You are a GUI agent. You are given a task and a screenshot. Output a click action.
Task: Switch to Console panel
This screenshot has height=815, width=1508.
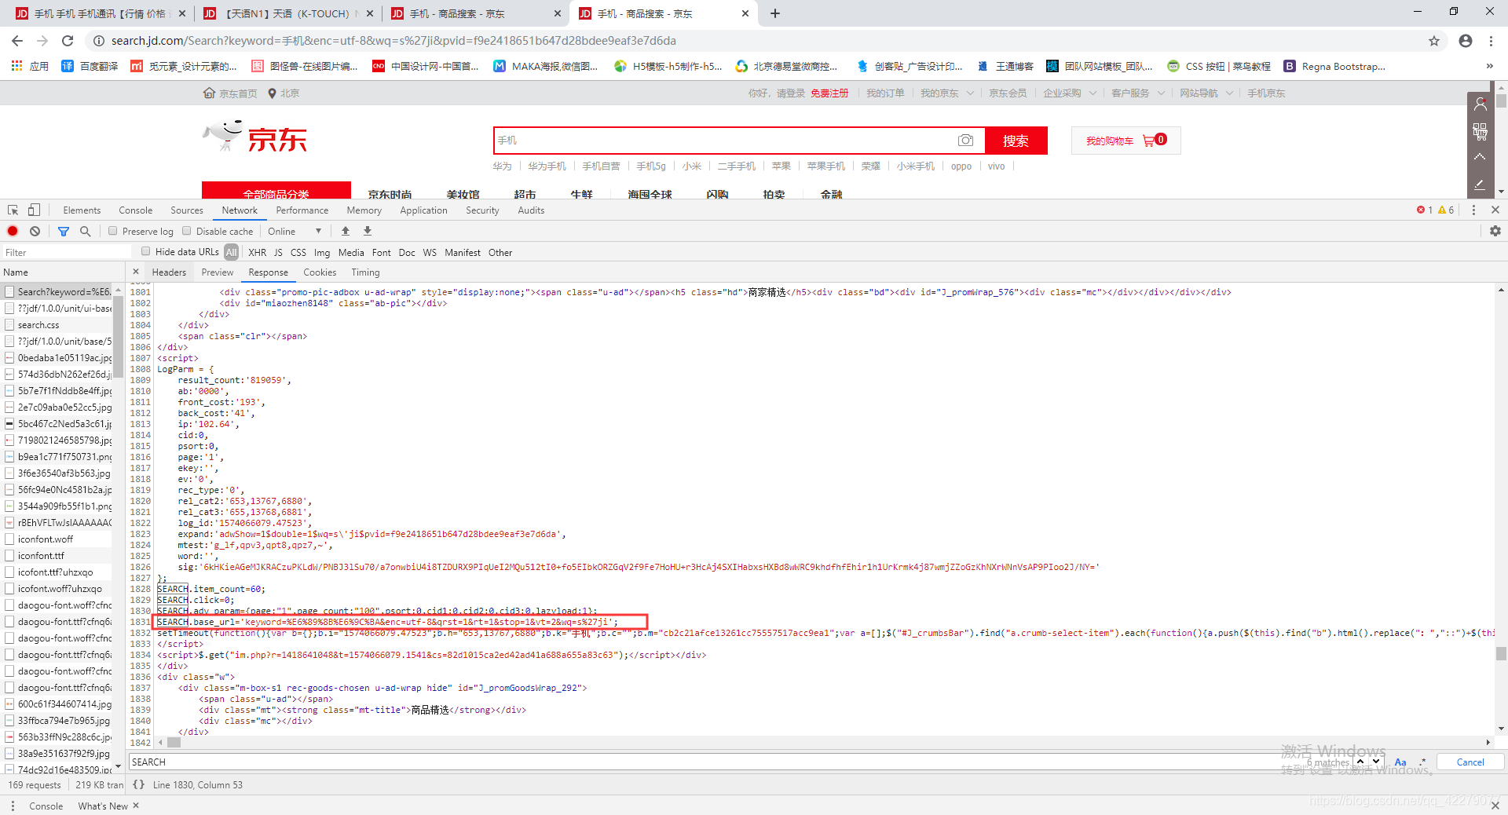(x=135, y=210)
